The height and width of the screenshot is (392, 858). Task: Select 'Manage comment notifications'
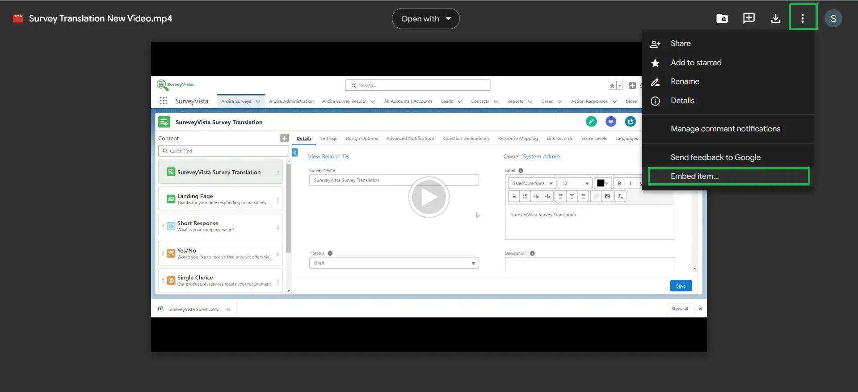[728, 129]
